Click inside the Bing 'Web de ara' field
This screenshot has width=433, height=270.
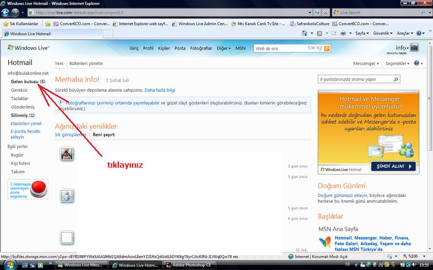[x=280, y=48]
